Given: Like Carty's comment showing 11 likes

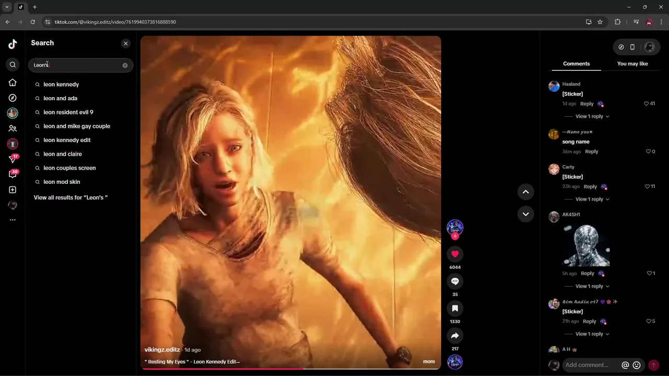Looking at the screenshot, I should coord(647,187).
